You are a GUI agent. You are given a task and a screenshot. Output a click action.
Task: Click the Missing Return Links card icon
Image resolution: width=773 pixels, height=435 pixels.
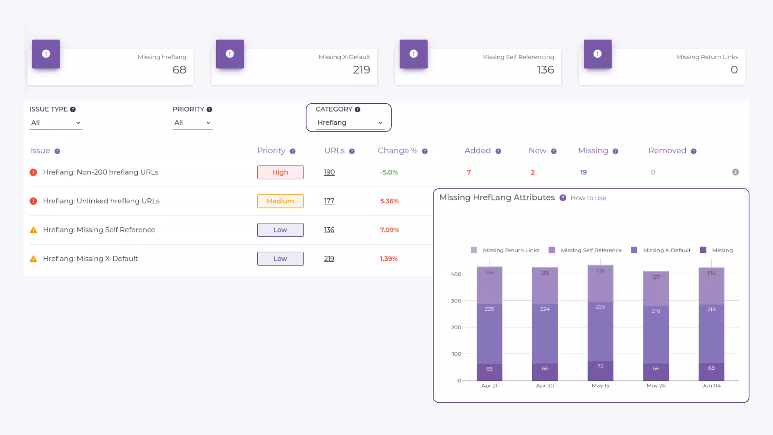click(x=597, y=54)
